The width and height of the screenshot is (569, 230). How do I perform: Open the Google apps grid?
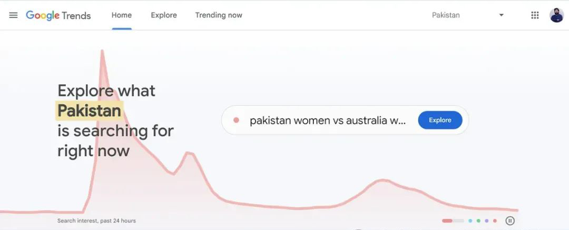pyautogui.click(x=535, y=15)
